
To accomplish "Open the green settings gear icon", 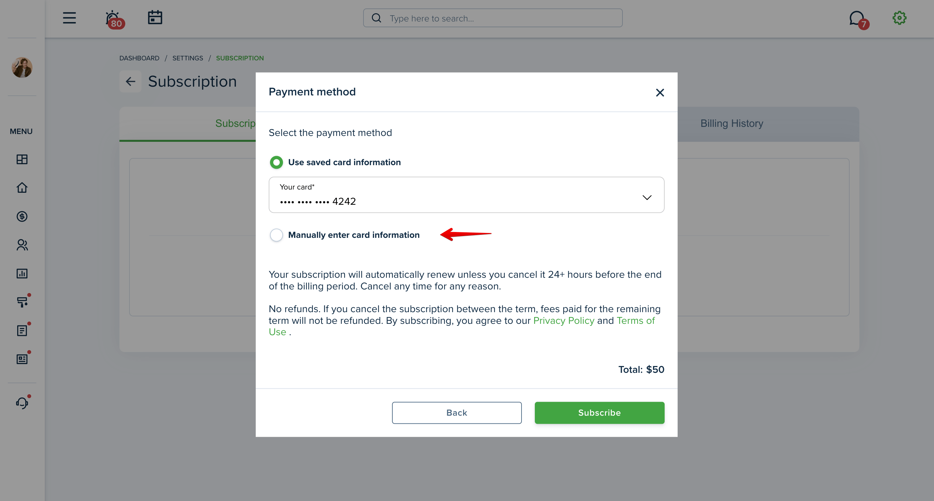I will click(x=899, y=18).
